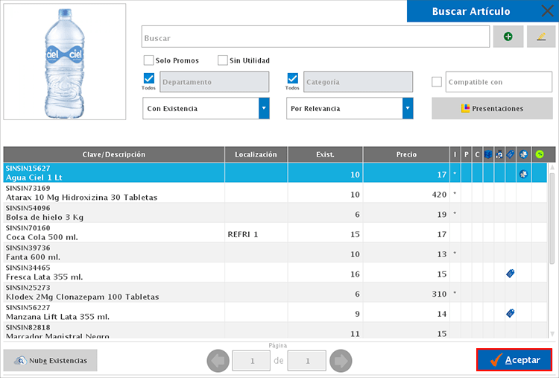This screenshot has height=378, width=559.
Task: Uncheck the Todos box beside Departamento
Action: click(x=148, y=79)
